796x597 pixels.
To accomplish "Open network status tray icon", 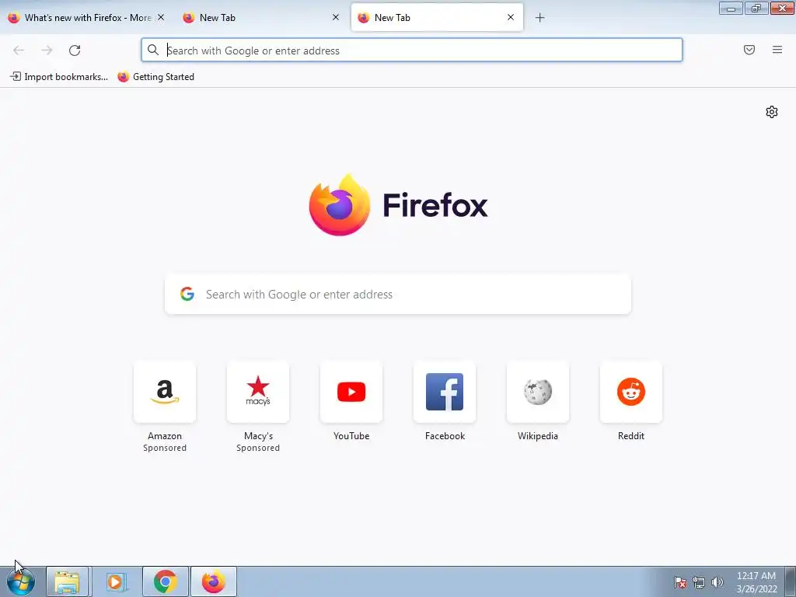I will tap(699, 582).
